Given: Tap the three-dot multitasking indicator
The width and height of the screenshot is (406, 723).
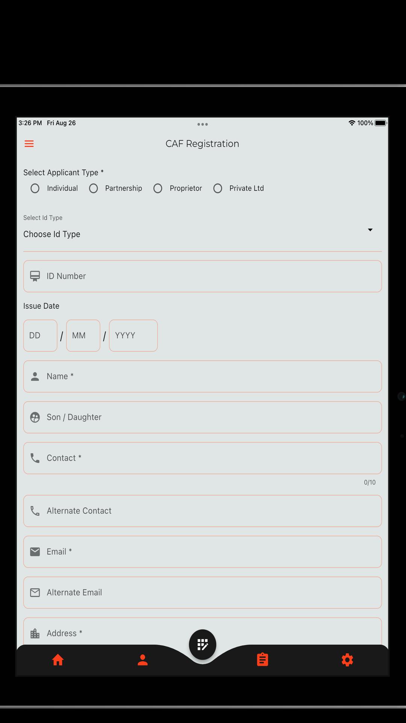Looking at the screenshot, I should pyautogui.click(x=203, y=124).
